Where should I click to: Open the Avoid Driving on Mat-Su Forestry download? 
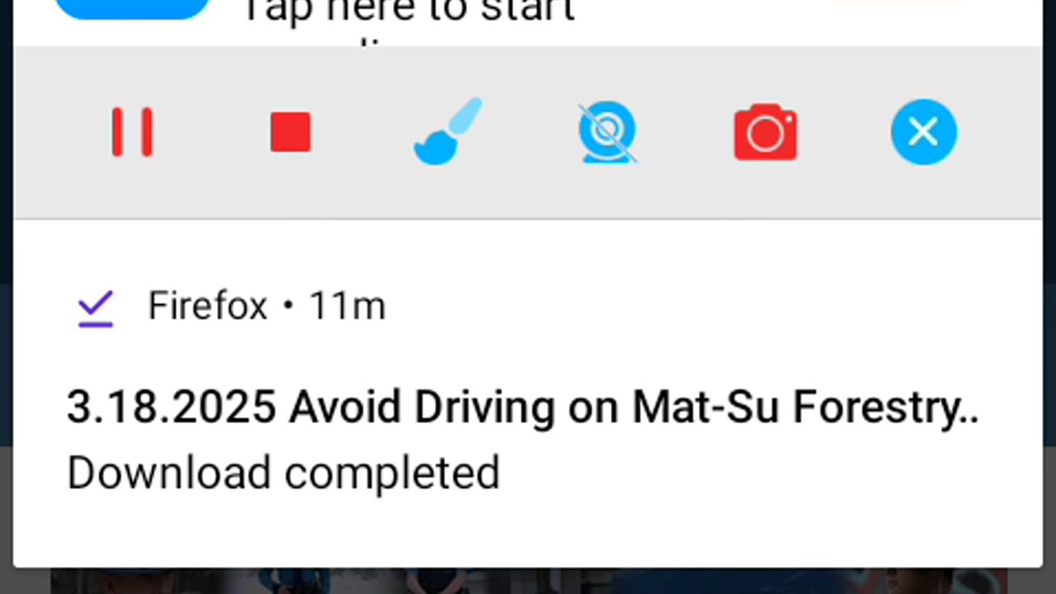[x=523, y=408]
